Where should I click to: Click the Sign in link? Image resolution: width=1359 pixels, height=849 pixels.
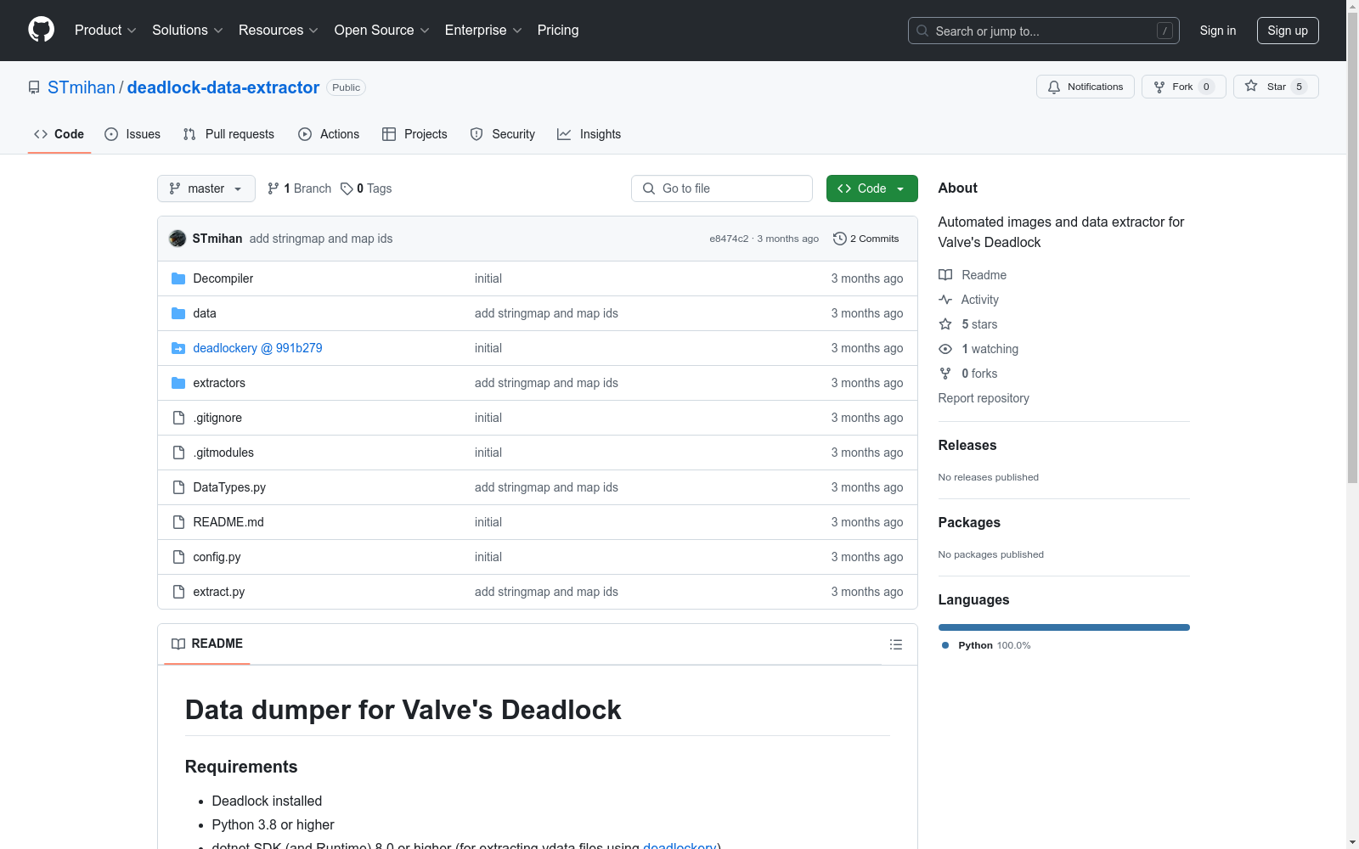tap(1218, 31)
